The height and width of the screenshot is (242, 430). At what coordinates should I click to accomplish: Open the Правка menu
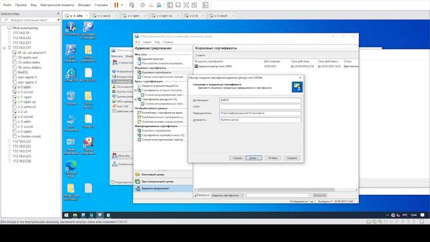pos(21,5)
